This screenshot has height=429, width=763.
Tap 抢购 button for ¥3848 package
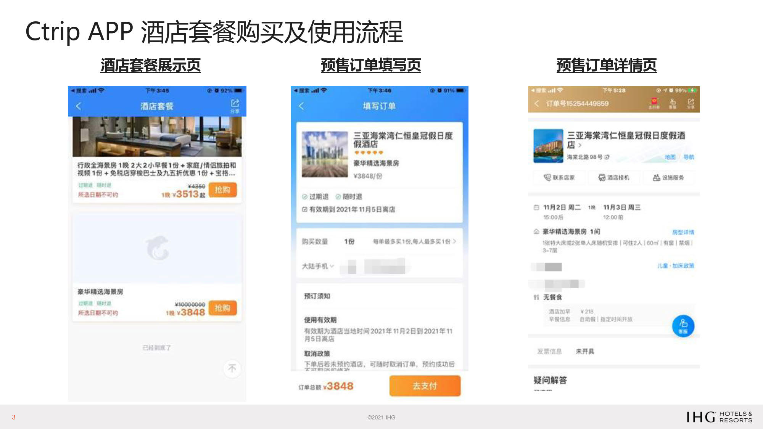[222, 308]
